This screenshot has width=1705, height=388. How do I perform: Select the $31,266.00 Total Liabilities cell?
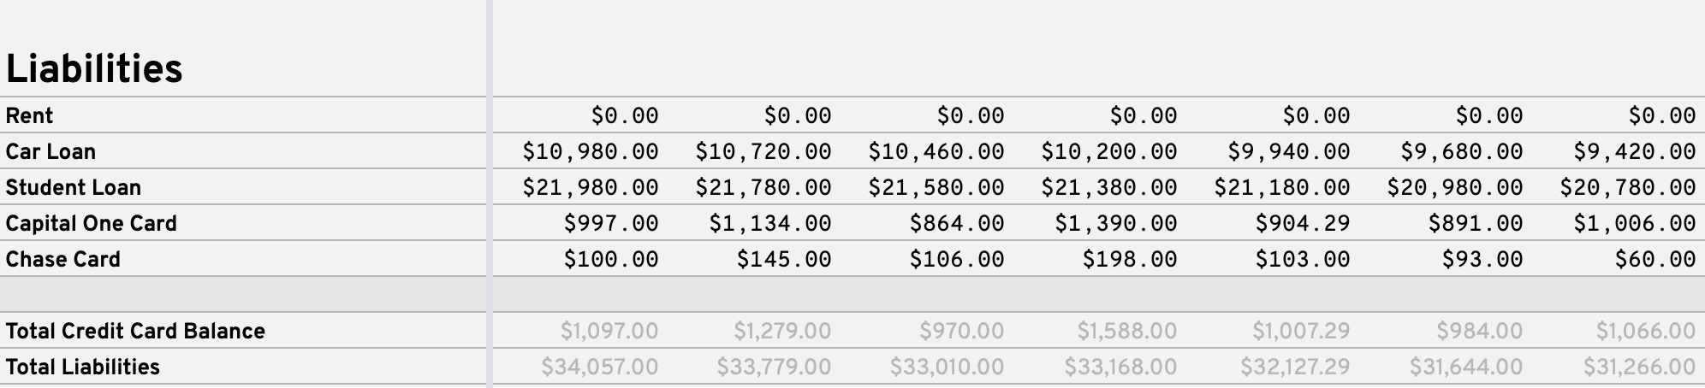click(x=1639, y=367)
